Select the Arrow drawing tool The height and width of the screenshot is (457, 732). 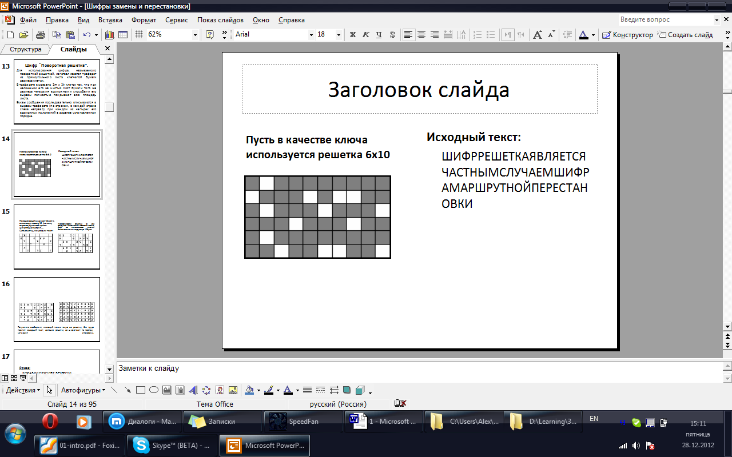tap(128, 390)
